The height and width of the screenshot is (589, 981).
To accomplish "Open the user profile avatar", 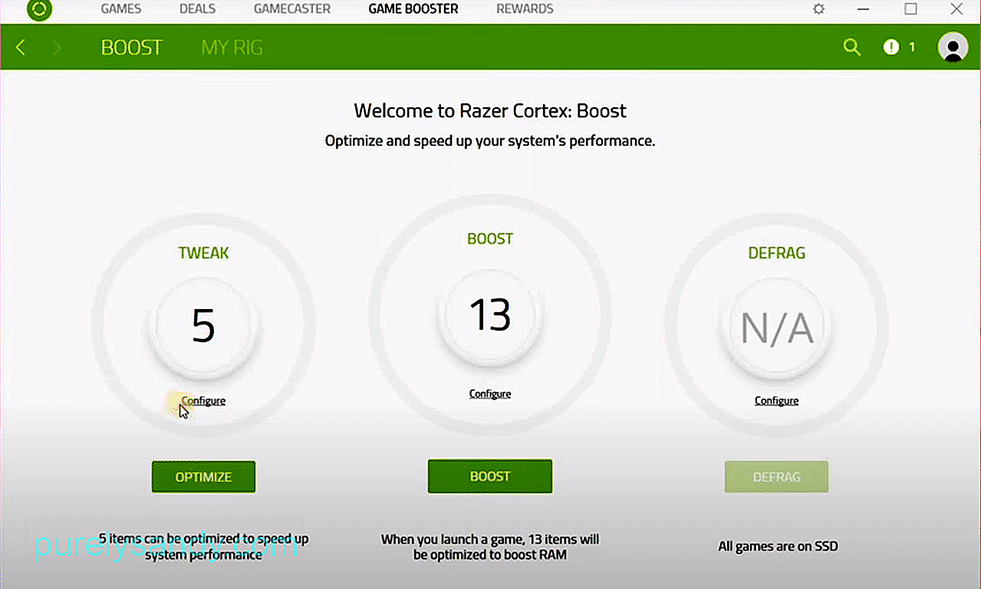I will pos(953,47).
